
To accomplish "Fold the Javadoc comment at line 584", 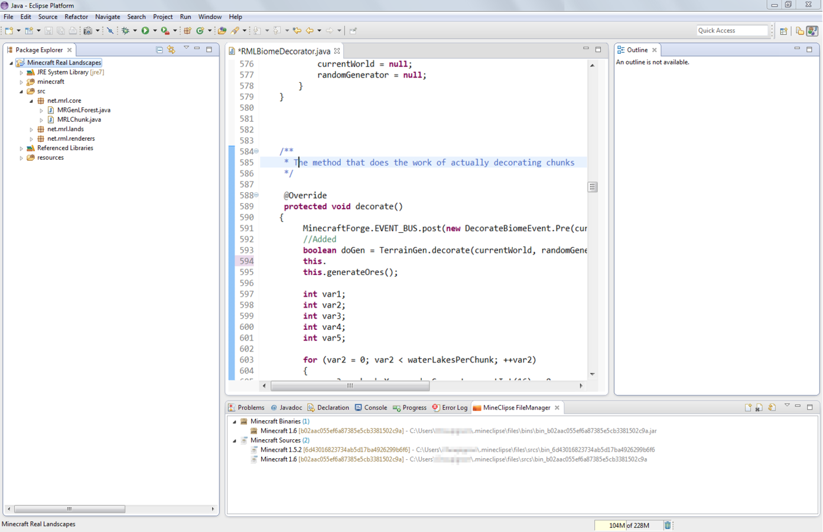I will [x=256, y=151].
